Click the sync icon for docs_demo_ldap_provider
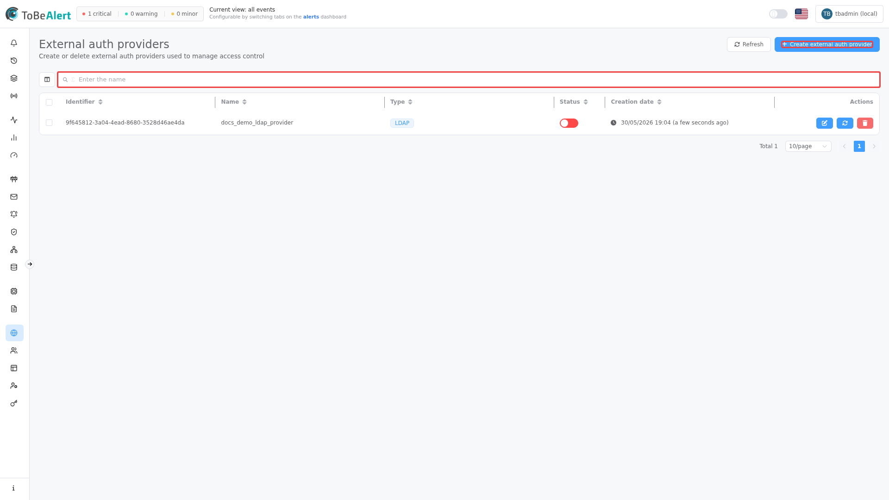The height and width of the screenshot is (500, 889). (x=845, y=123)
